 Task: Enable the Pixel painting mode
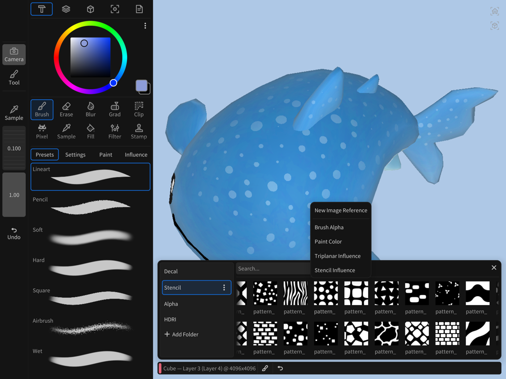(42, 131)
